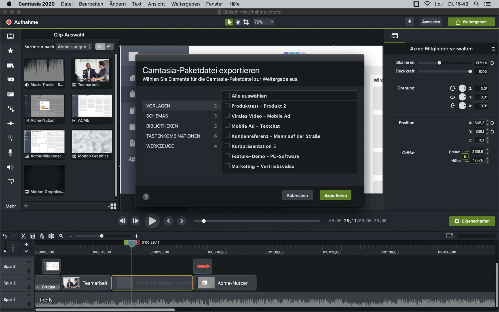Click the Skalieren slider handle

pos(439,63)
